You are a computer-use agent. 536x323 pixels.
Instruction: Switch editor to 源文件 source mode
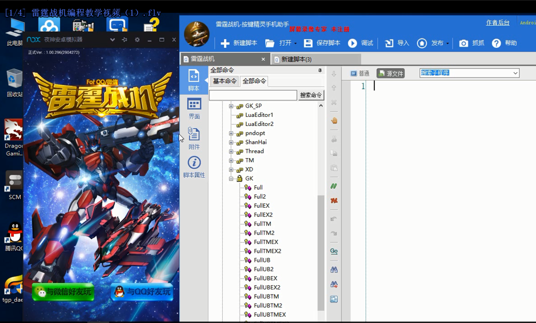391,74
